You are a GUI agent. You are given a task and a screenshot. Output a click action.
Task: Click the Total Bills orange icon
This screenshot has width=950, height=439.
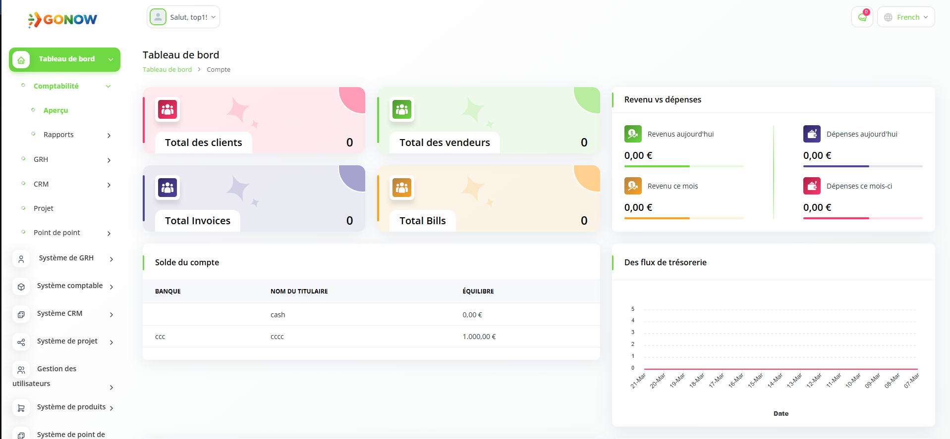(402, 188)
